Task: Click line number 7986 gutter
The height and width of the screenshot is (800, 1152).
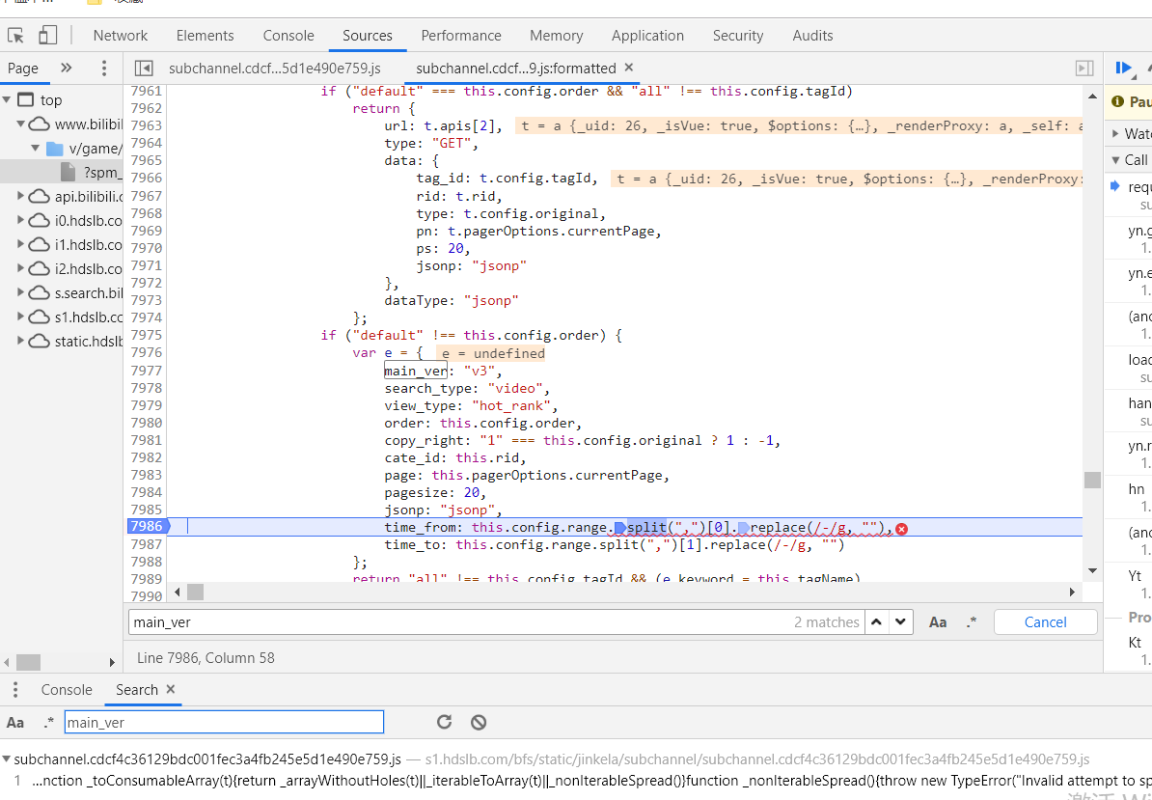Action: [147, 527]
